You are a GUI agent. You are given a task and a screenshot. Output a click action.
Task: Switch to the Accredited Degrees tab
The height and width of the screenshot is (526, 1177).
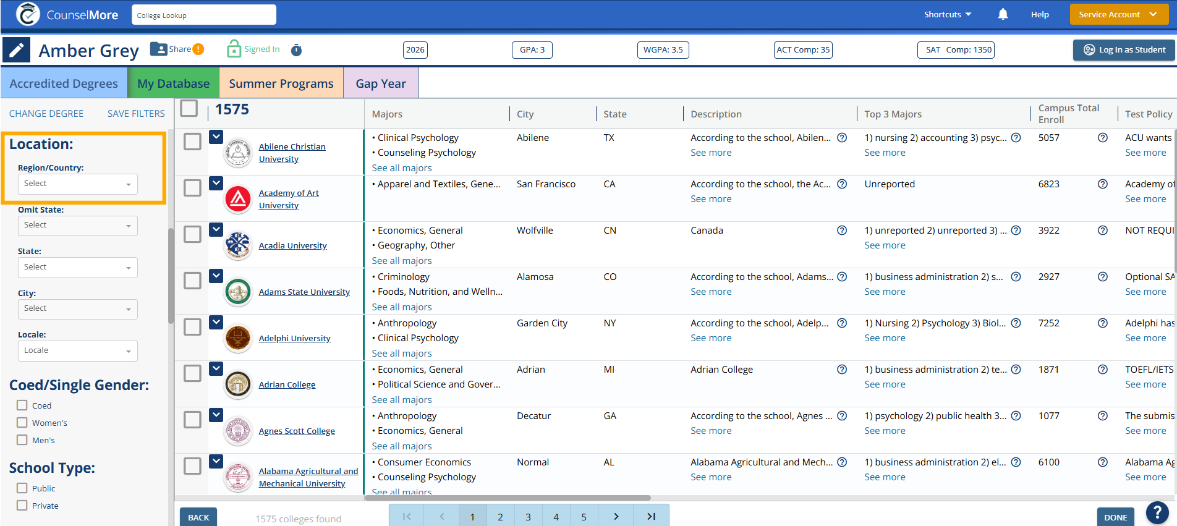click(x=64, y=83)
